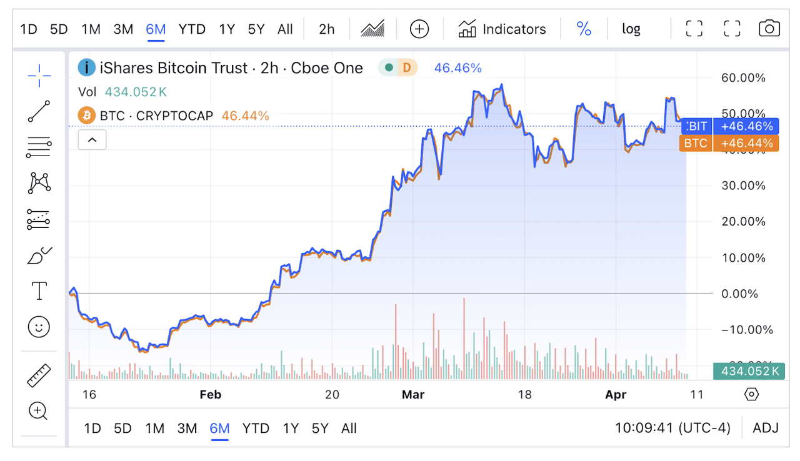Select 1D range in top toolbar
Image resolution: width=800 pixels, height=461 pixels.
[29, 29]
